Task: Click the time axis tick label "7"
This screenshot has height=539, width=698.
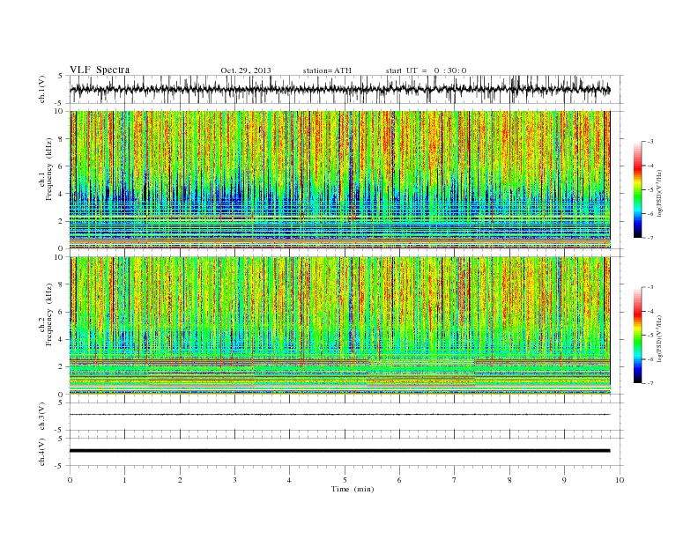Action: [x=455, y=480]
